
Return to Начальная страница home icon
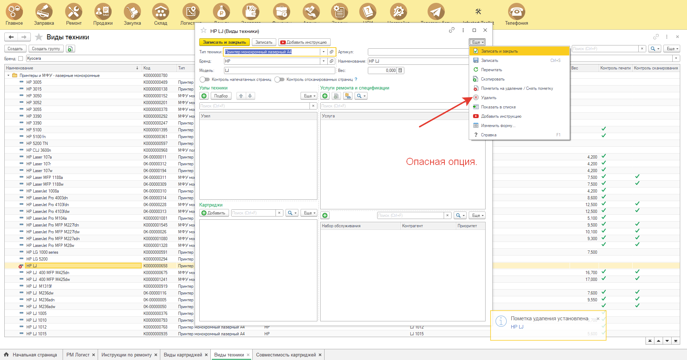pos(6,355)
